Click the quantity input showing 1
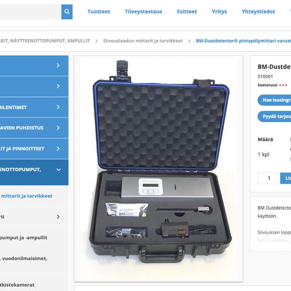 click(269, 178)
